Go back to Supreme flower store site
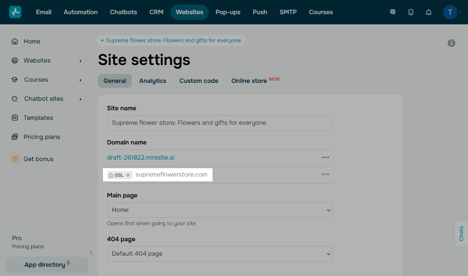468x276 pixels. point(171,40)
